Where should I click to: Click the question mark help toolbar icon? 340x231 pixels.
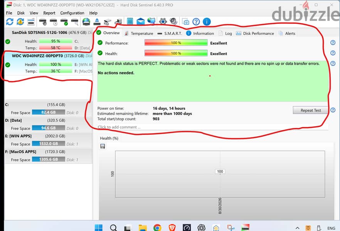196,22
